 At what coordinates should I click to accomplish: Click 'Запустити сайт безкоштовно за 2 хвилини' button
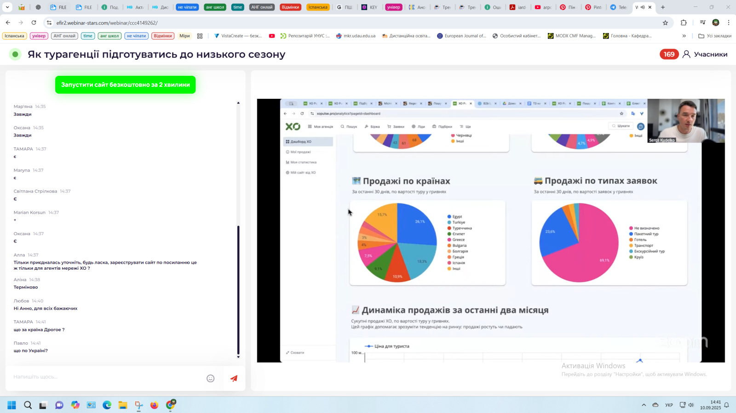point(126,85)
